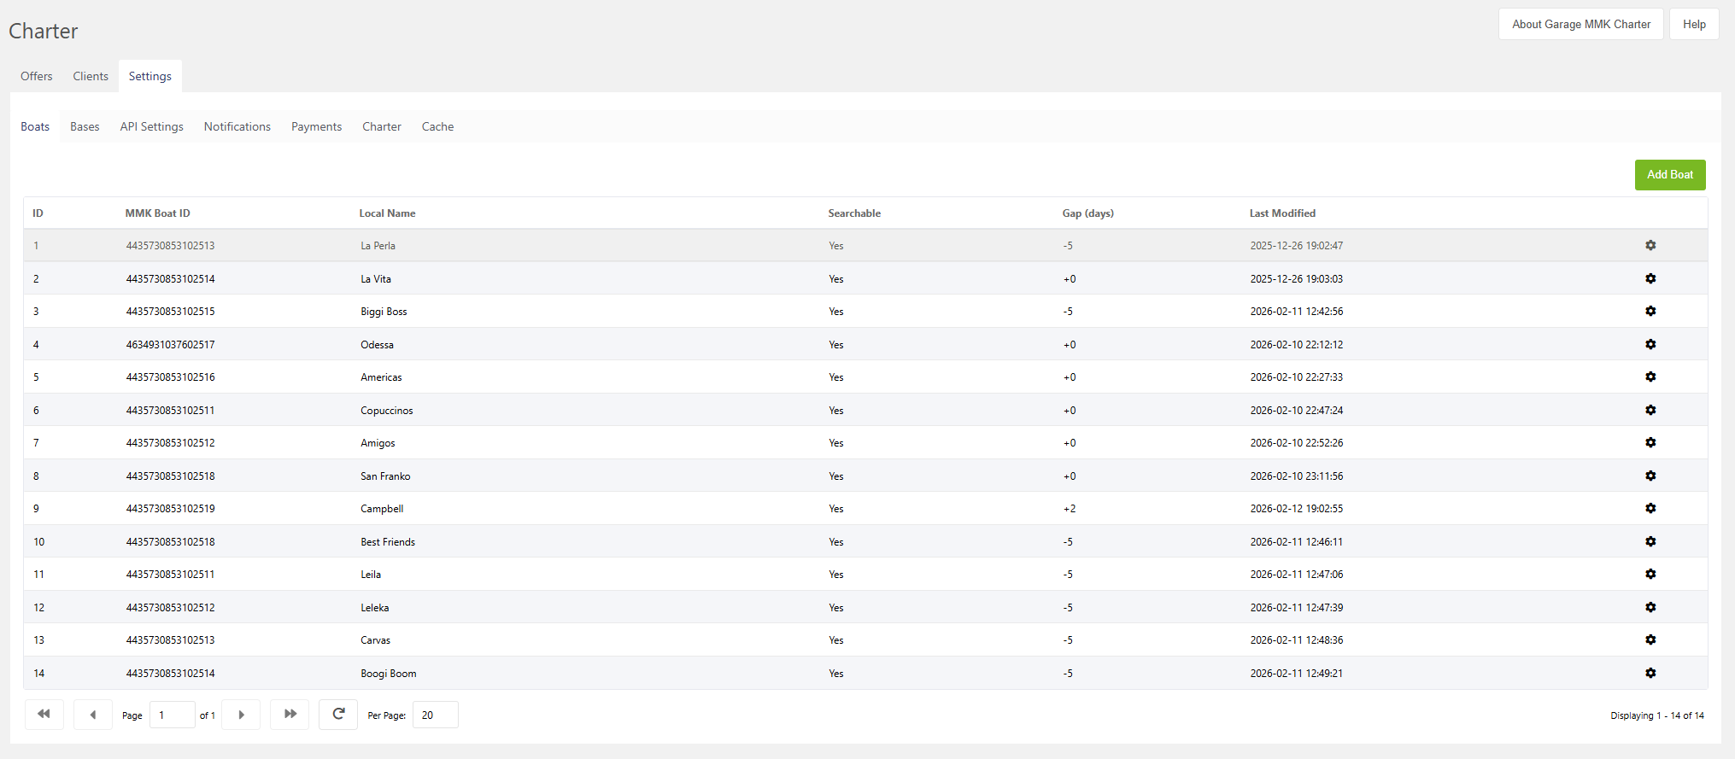Image resolution: width=1735 pixels, height=759 pixels.
Task: Click the Help button
Action: pos(1695,24)
